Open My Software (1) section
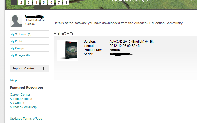Viewport: 197px width, 123px height. tap(21, 34)
